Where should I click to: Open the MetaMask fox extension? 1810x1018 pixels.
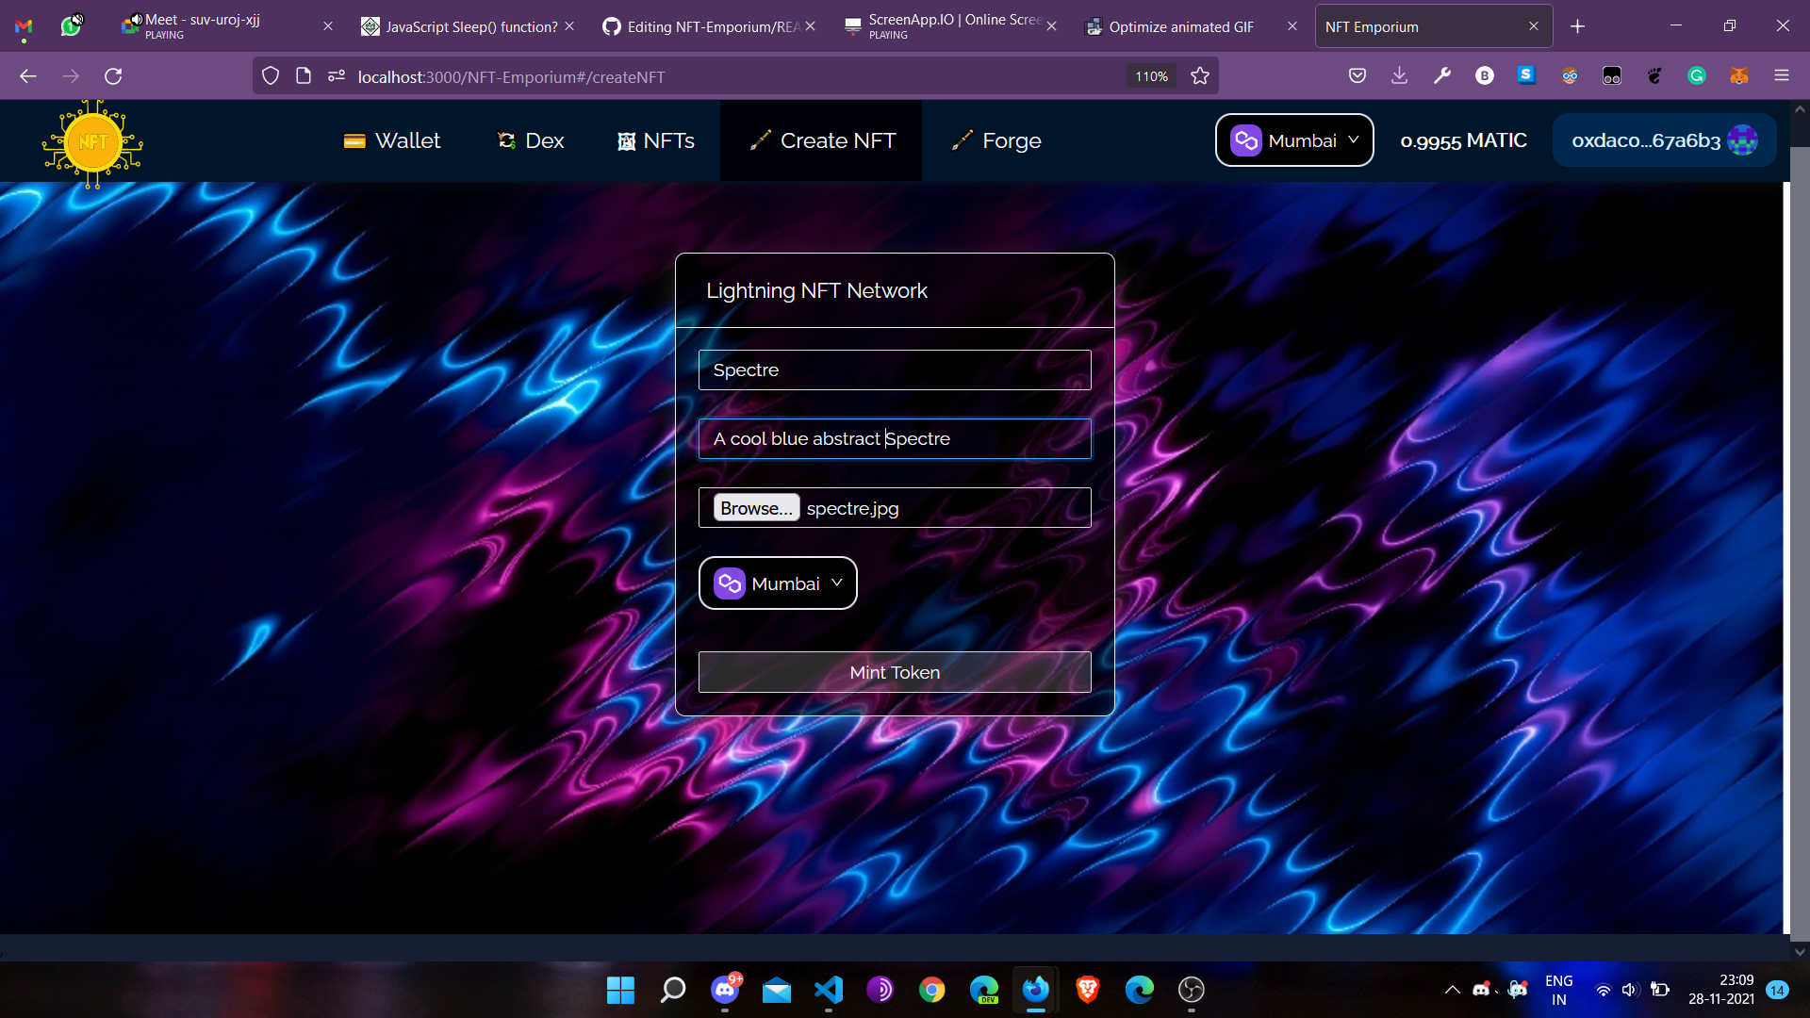pos(1738,76)
